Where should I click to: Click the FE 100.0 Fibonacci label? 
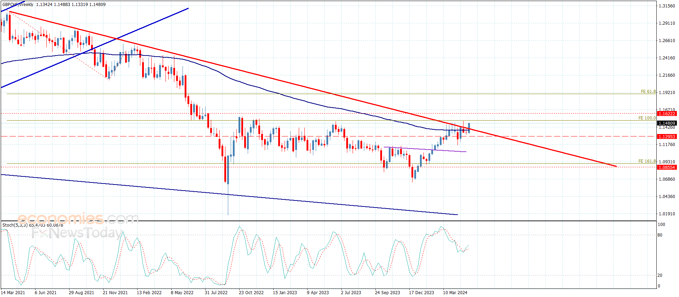(x=647, y=118)
